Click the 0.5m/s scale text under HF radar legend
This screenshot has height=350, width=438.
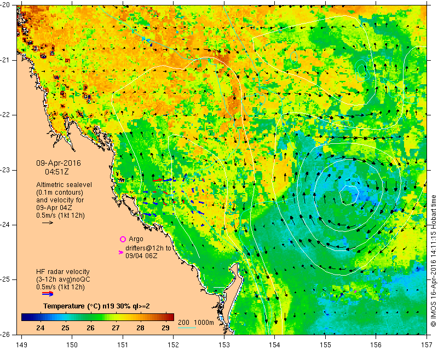pyautogui.click(x=60, y=287)
